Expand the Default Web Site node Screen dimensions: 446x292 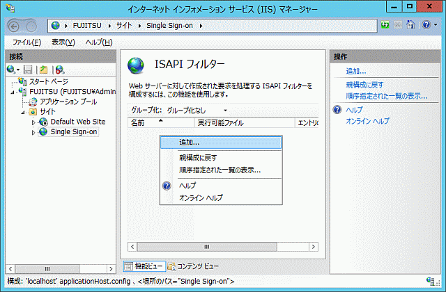33,122
